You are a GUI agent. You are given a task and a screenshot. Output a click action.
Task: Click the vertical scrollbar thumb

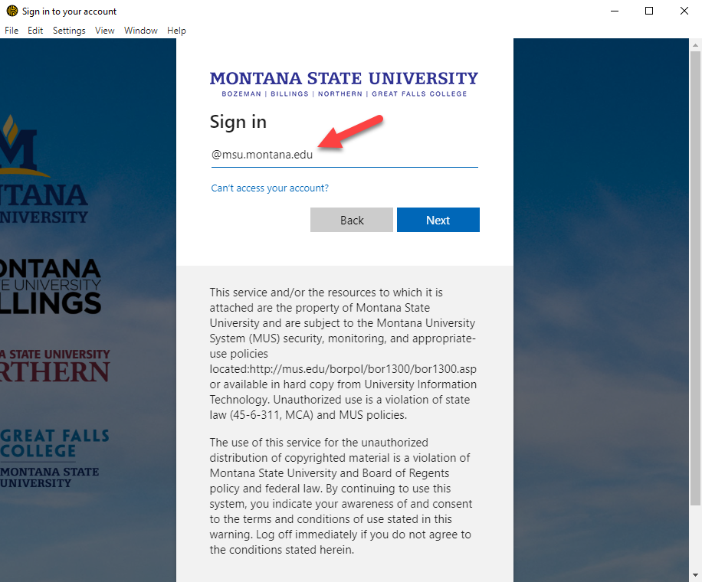click(x=695, y=278)
